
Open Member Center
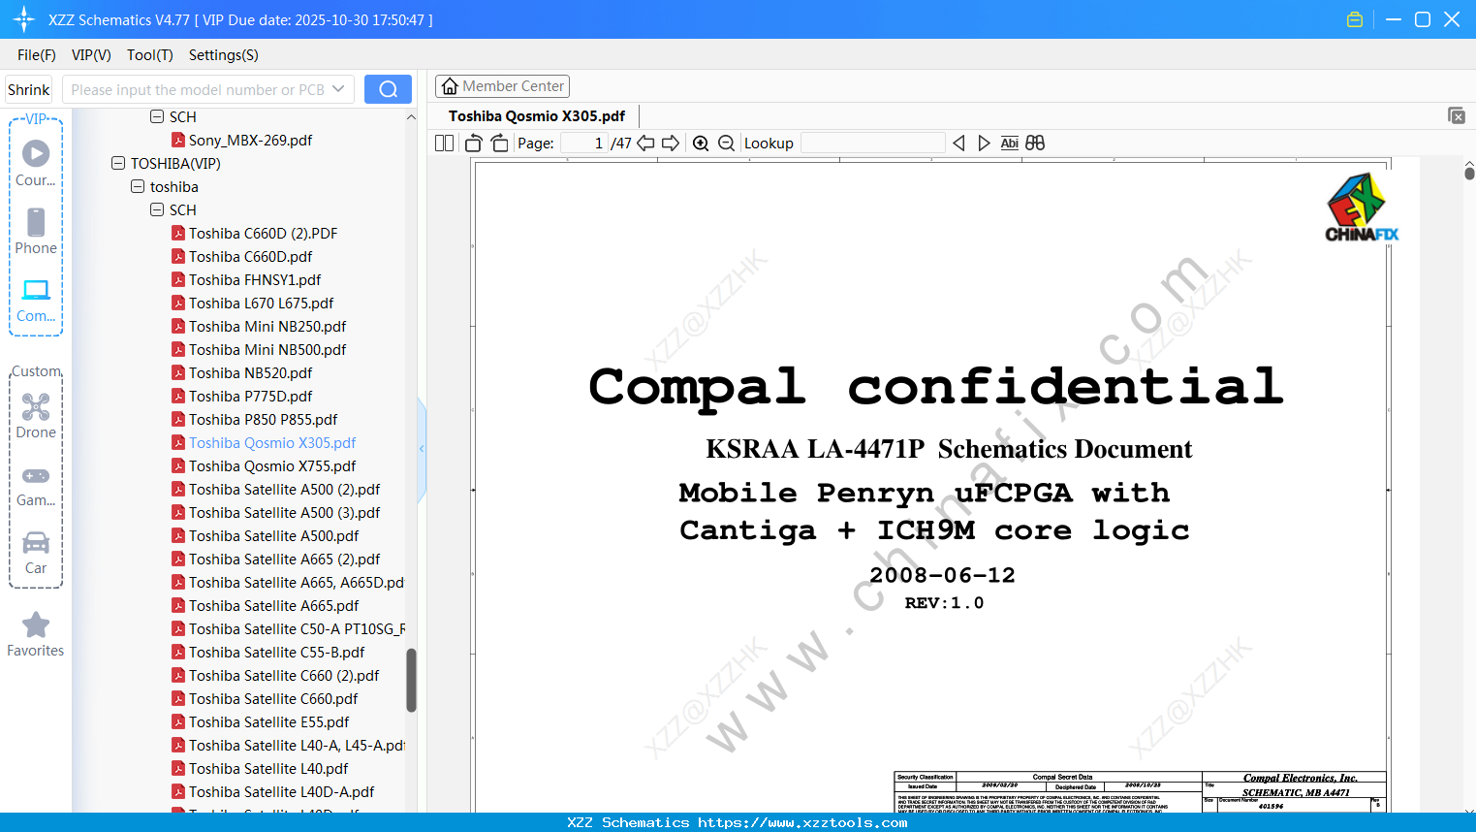[502, 86]
